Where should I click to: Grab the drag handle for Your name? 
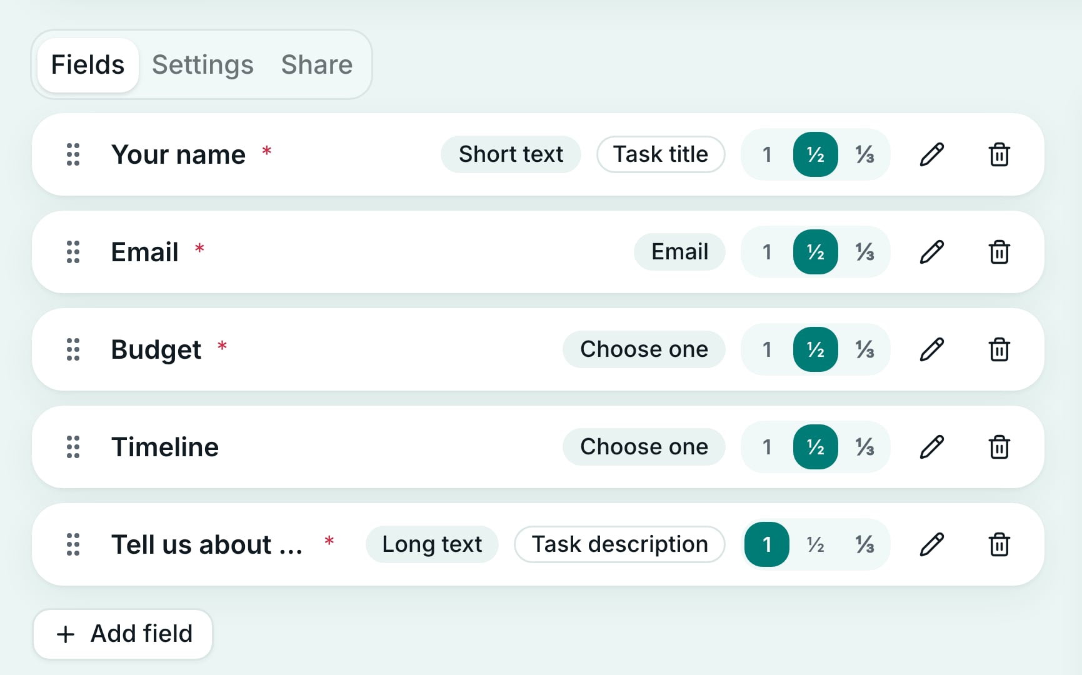pos(73,154)
